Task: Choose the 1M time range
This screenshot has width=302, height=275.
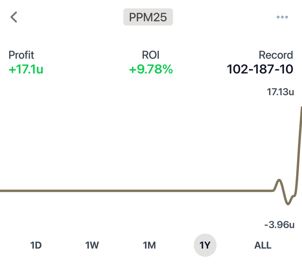Action: pyautogui.click(x=149, y=245)
